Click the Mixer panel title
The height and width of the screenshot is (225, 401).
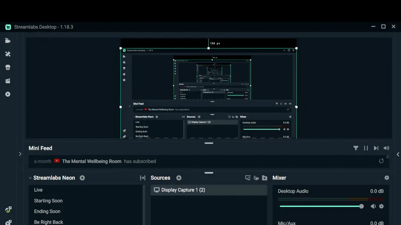tap(279, 178)
